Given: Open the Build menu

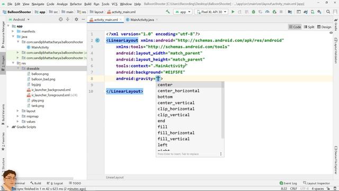Looking at the screenshot, I should point(87,4).
